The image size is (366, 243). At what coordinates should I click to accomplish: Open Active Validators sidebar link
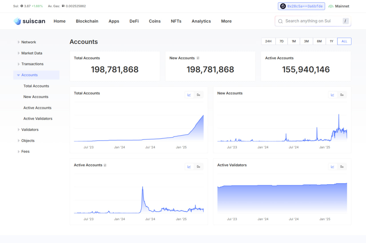point(38,119)
